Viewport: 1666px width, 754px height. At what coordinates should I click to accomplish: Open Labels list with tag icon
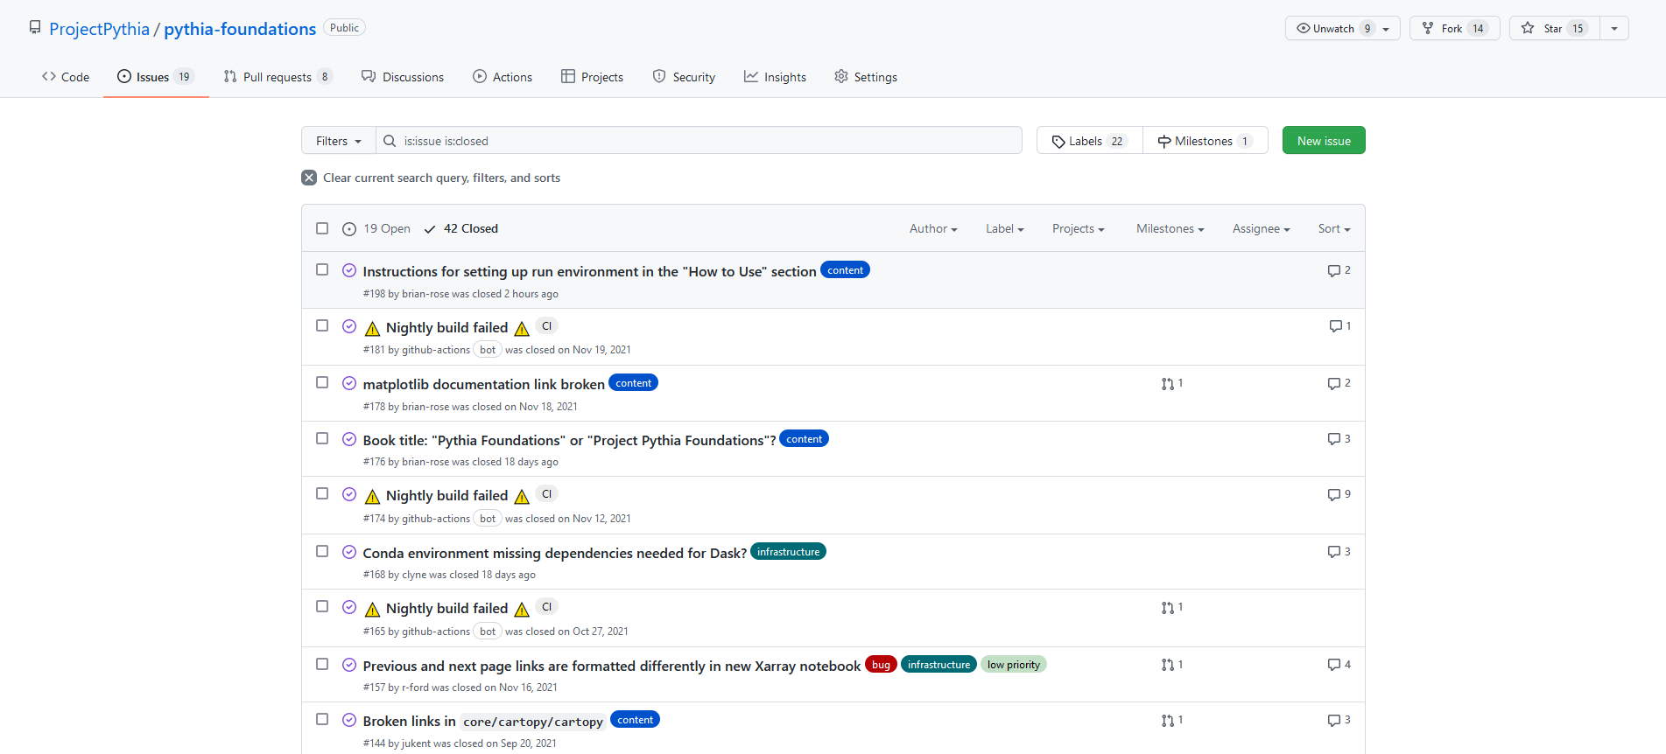pos(1089,141)
